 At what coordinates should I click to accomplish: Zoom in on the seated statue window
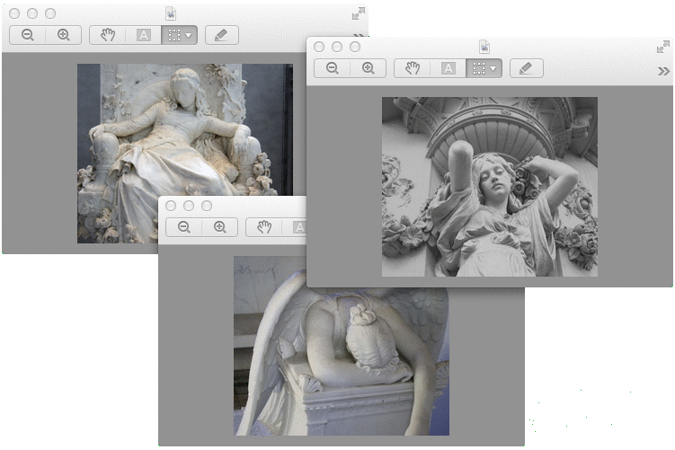[x=63, y=35]
